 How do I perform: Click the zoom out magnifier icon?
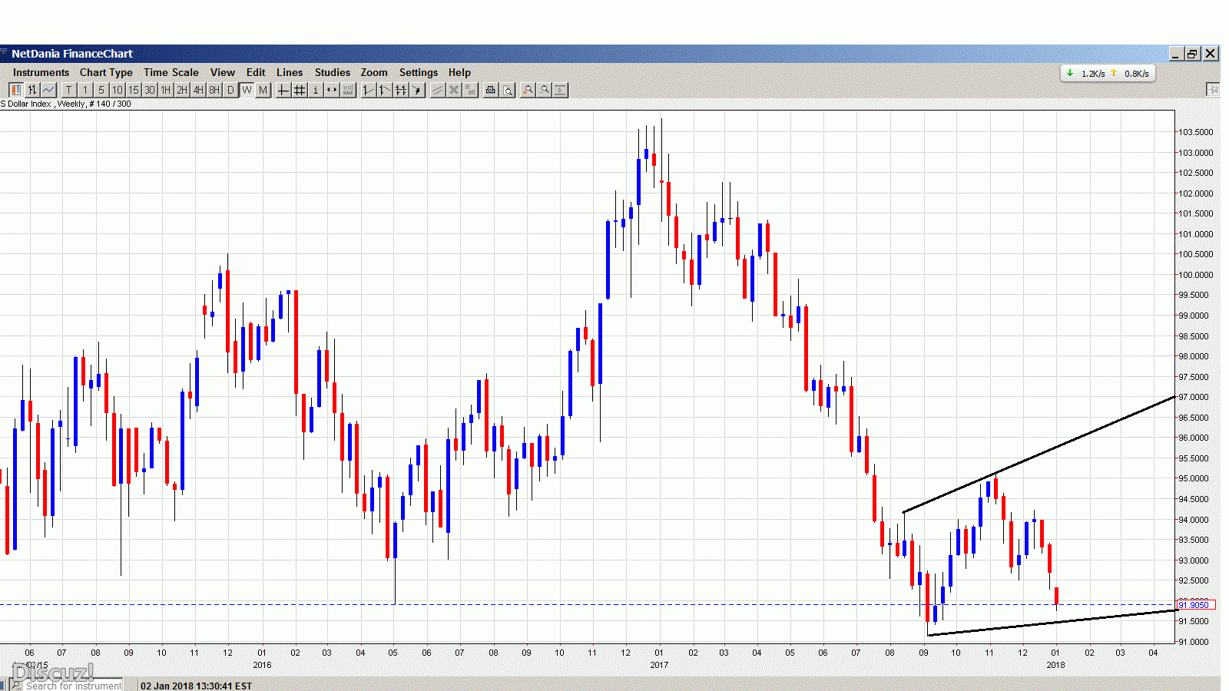point(544,90)
